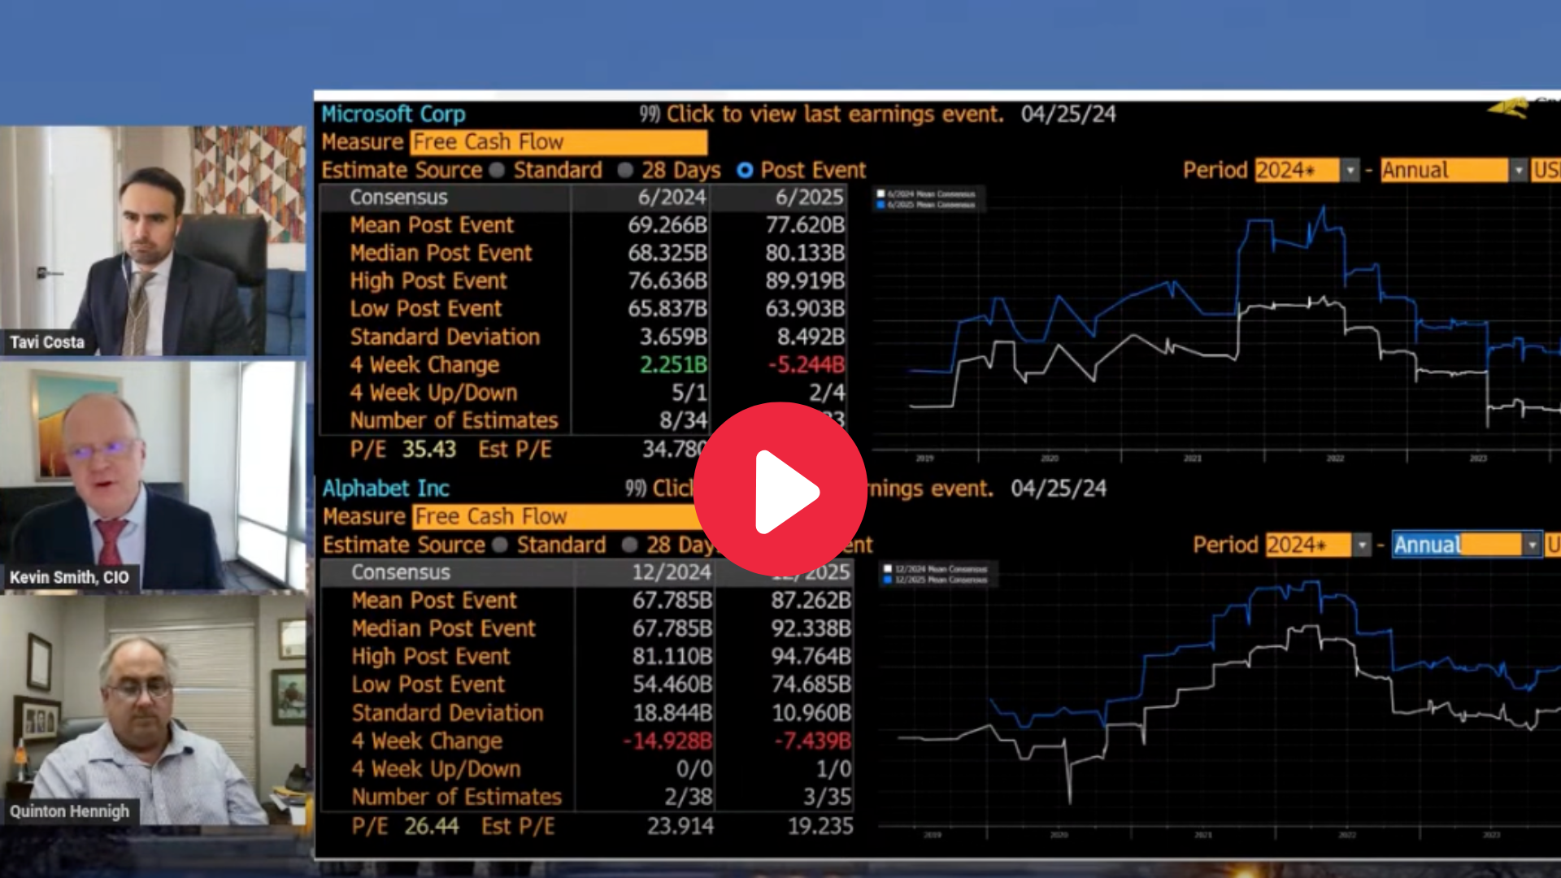Click Microsoft 4 Week Change -5.244B

pos(807,365)
